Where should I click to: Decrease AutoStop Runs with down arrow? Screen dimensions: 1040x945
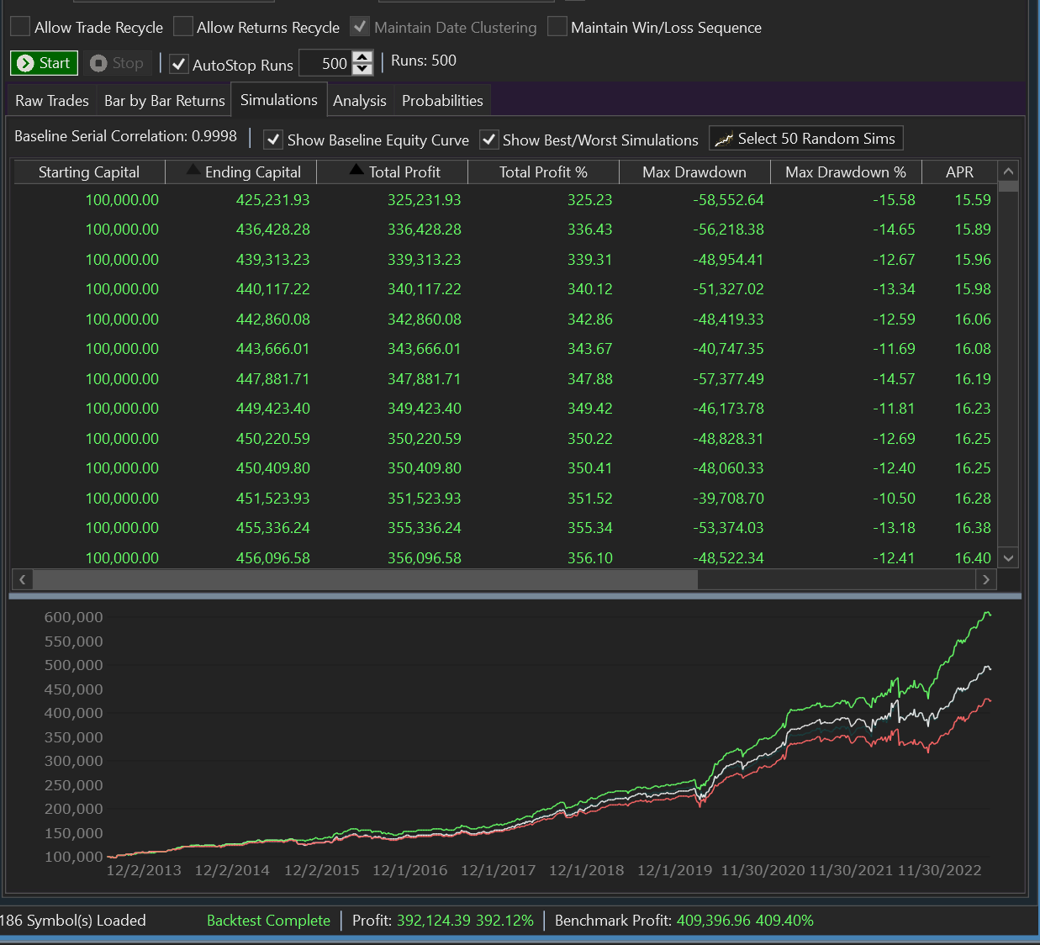coord(362,69)
